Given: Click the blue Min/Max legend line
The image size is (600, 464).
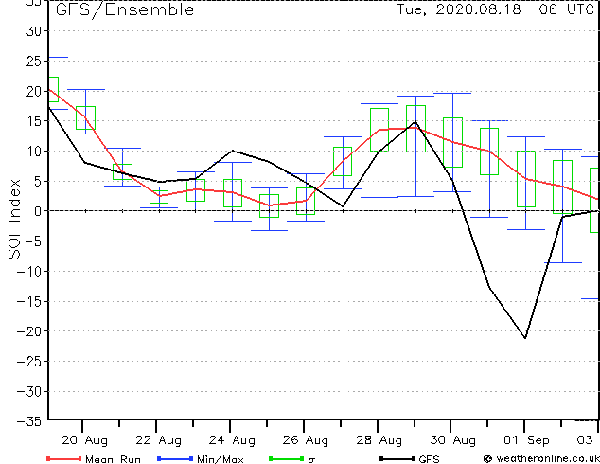Looking at the screenshot, I should click(x=175, y=458).
